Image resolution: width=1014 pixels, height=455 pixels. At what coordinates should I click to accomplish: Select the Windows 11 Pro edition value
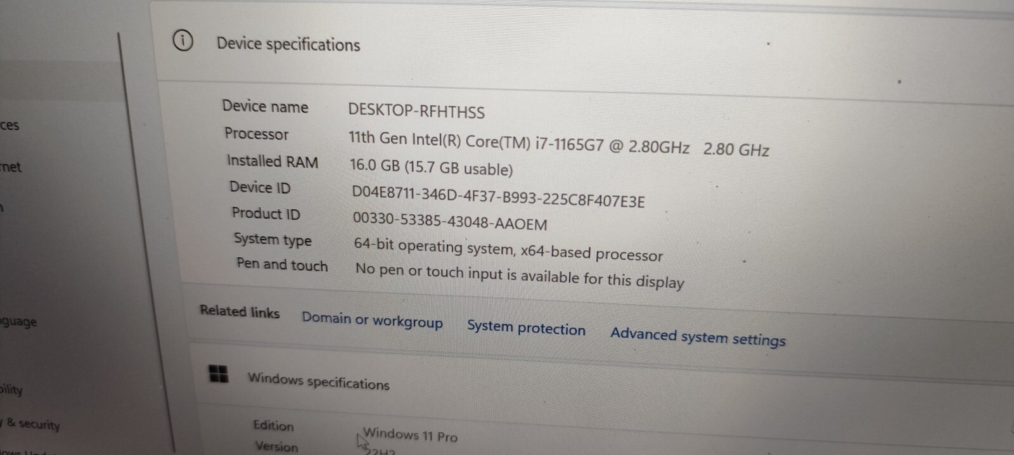(x=409, y=435)
